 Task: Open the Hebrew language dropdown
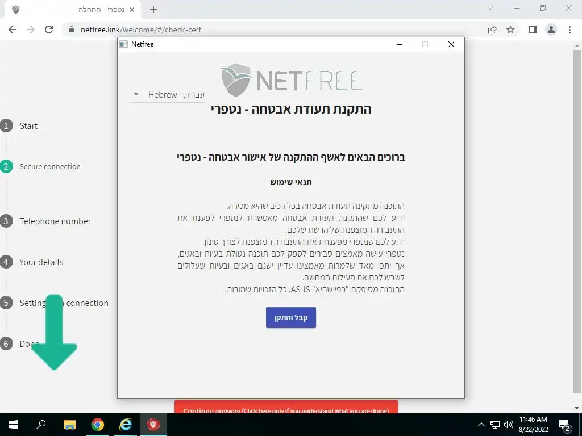click(x=168, y=95)
